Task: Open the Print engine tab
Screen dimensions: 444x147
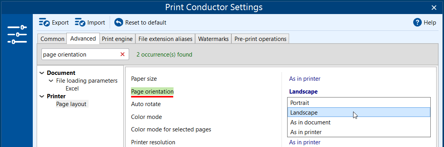Action: click(x=117, y=39)
